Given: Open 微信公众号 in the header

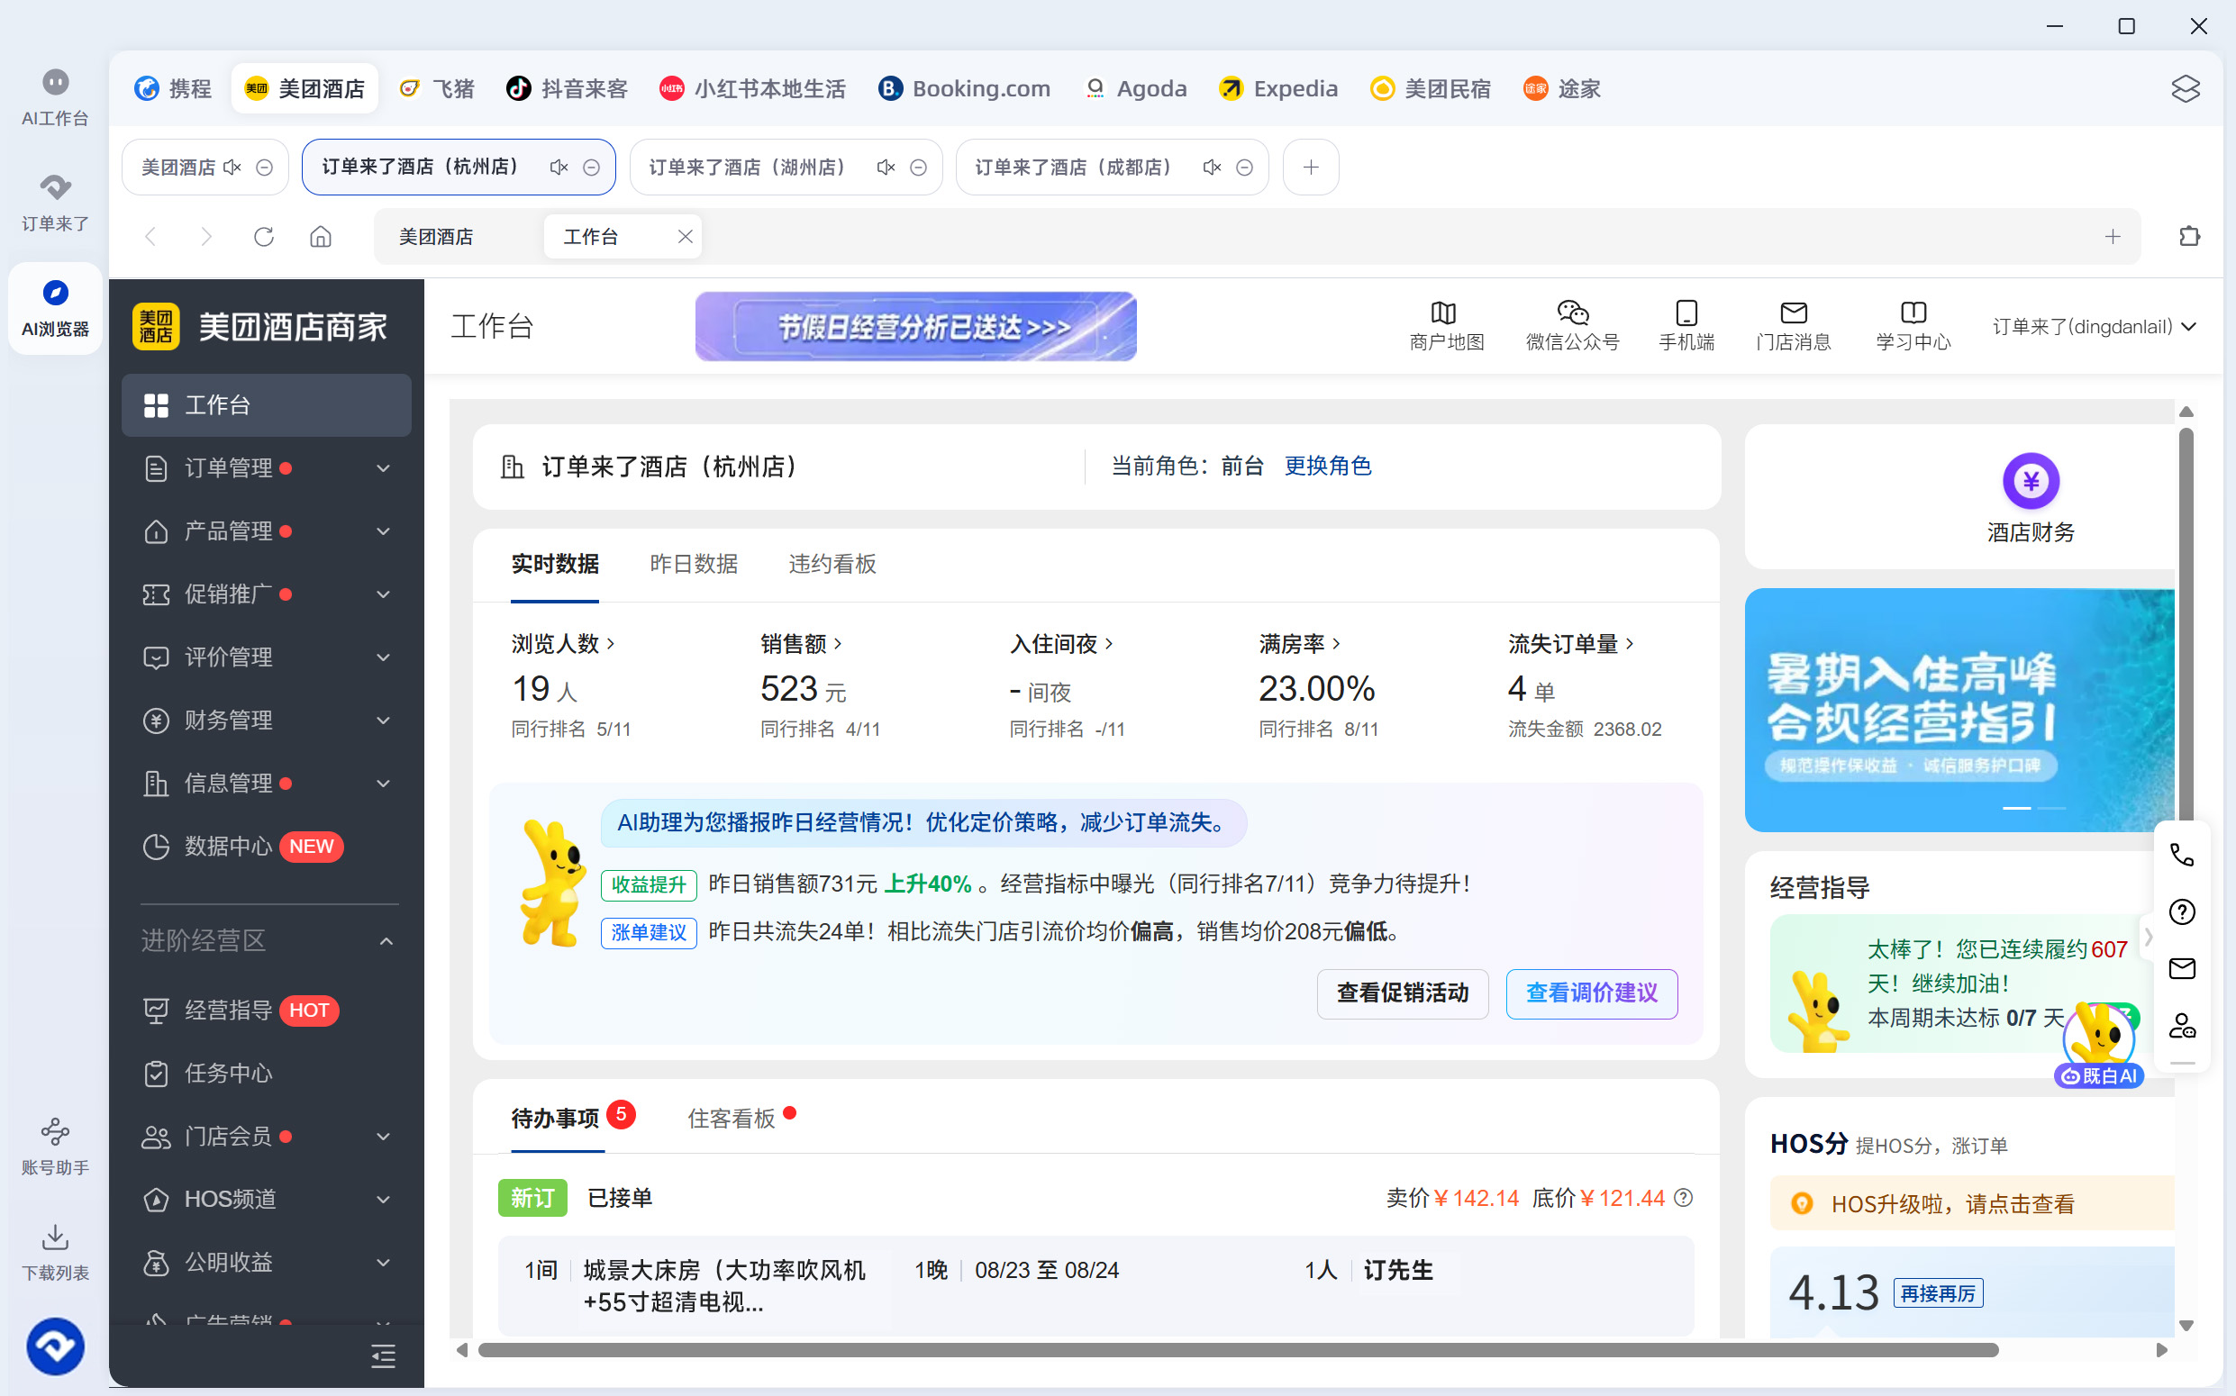Looking at the screenshot, I should pos(1572,326).
